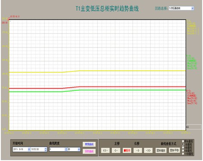Select the 3倍量程 range radio option
The width and height of the screenshot is (203, 161).
[183, 147]
